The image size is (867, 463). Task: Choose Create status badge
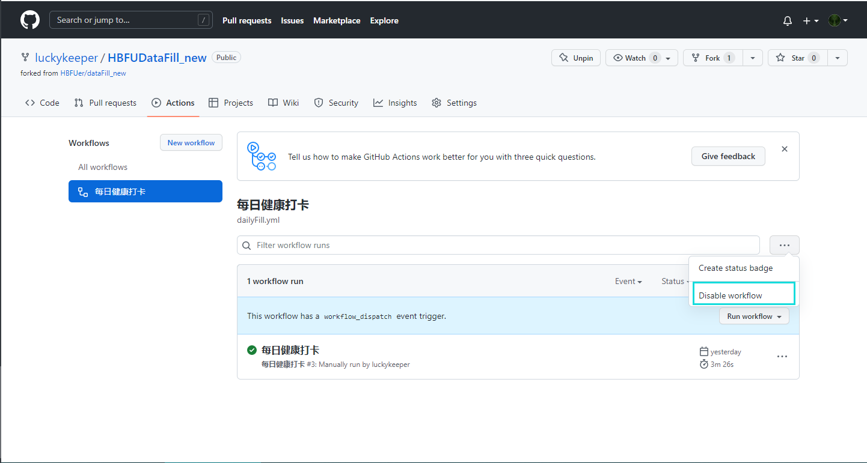click(744, 268)
